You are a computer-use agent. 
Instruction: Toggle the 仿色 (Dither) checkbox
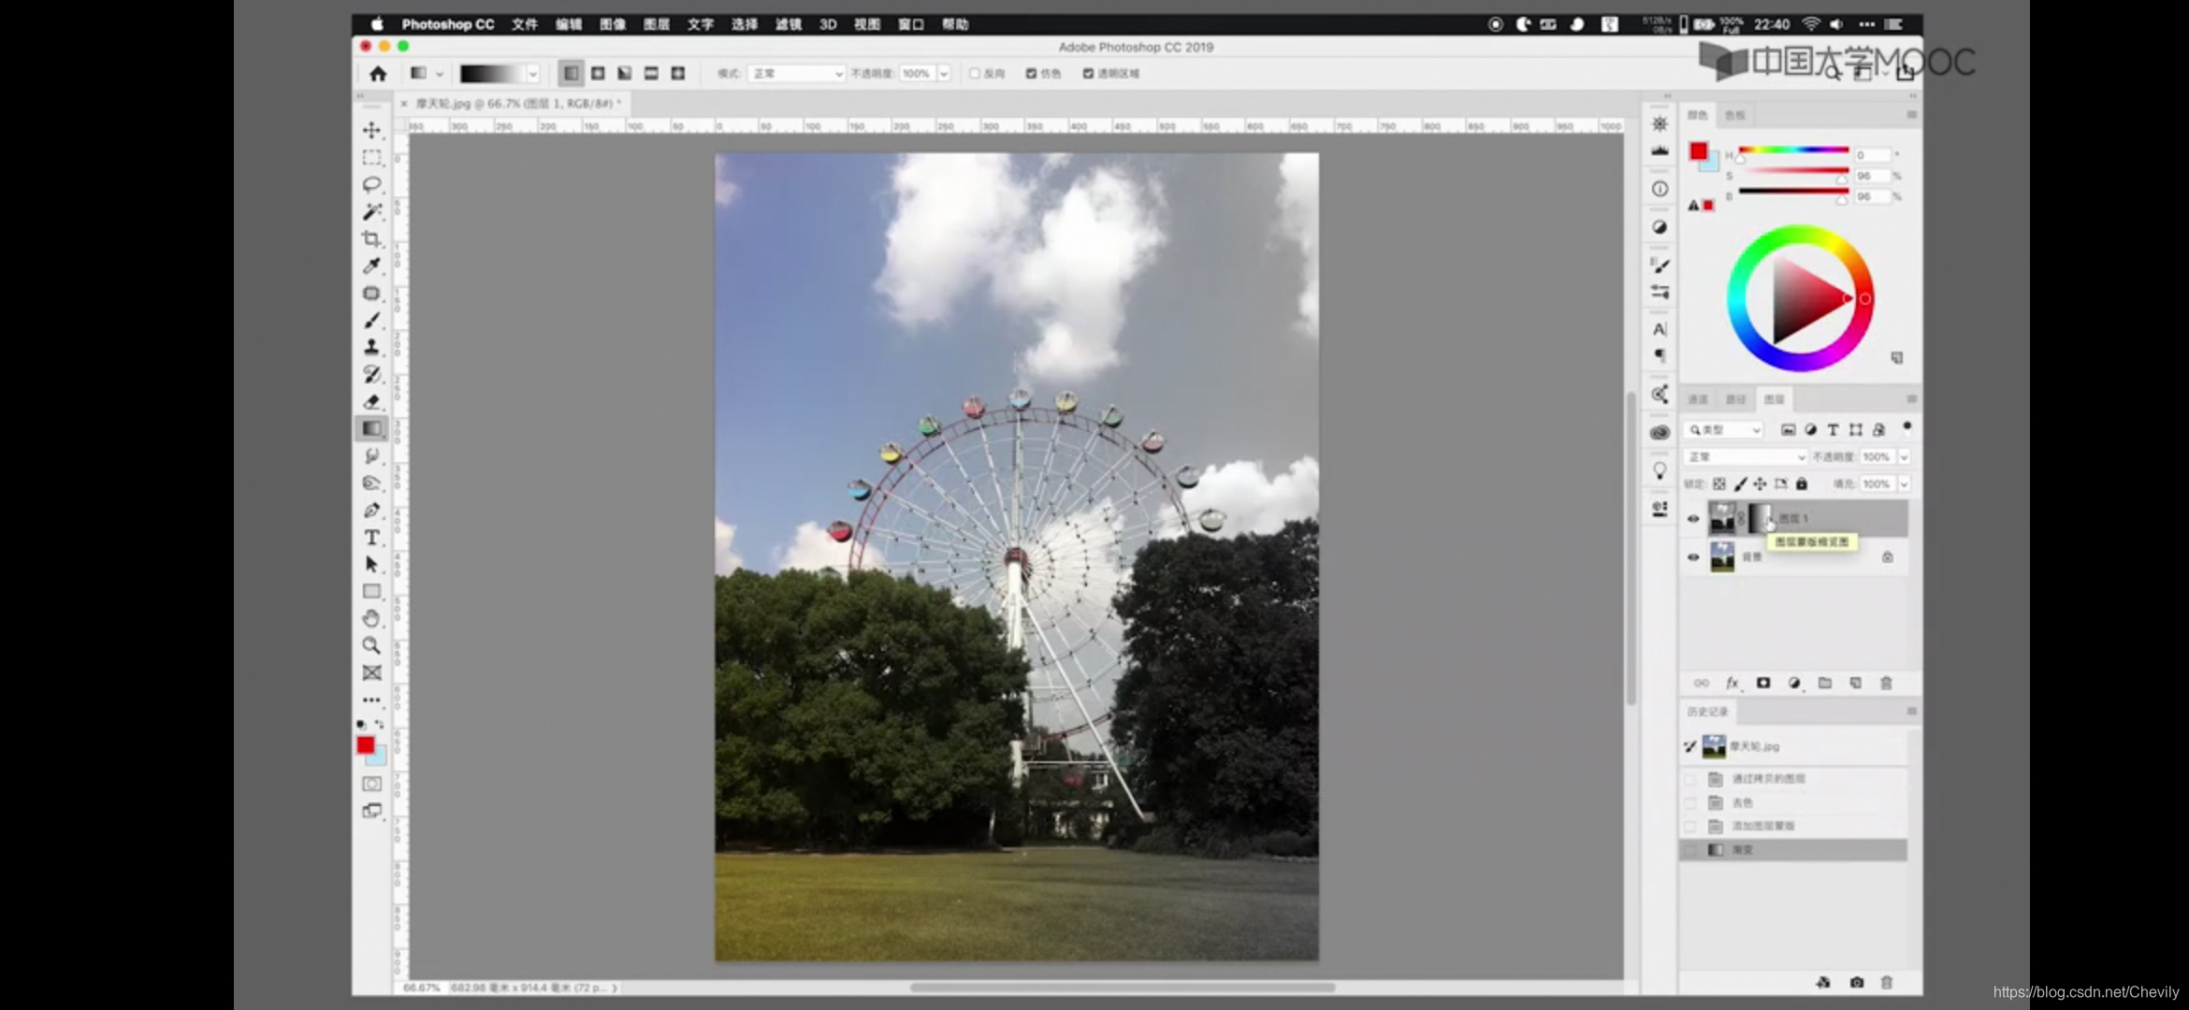[1031, 73]
